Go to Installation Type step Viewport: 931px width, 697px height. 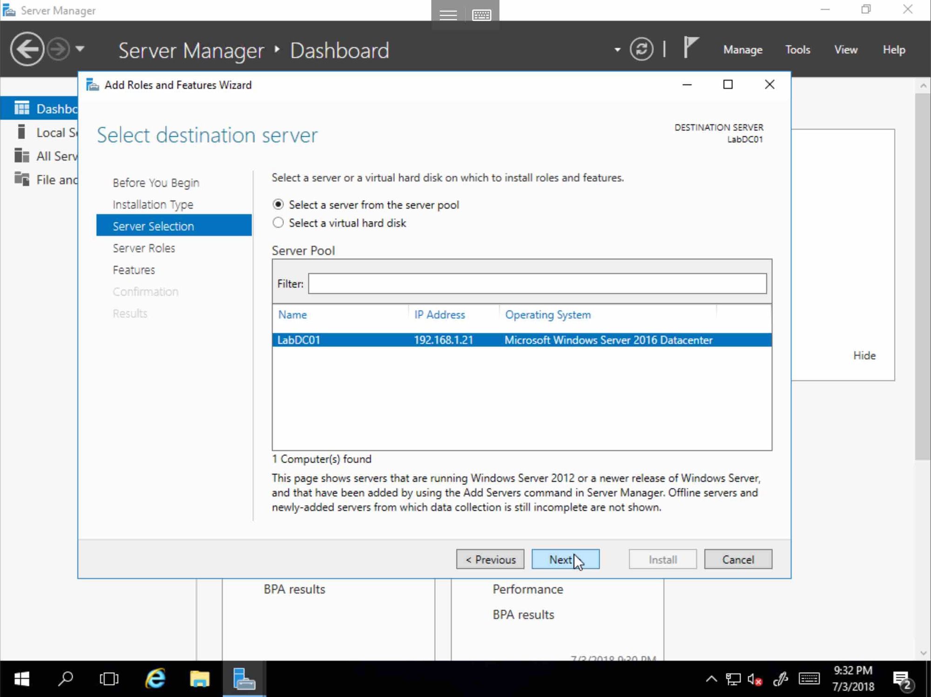pos(153,205)
